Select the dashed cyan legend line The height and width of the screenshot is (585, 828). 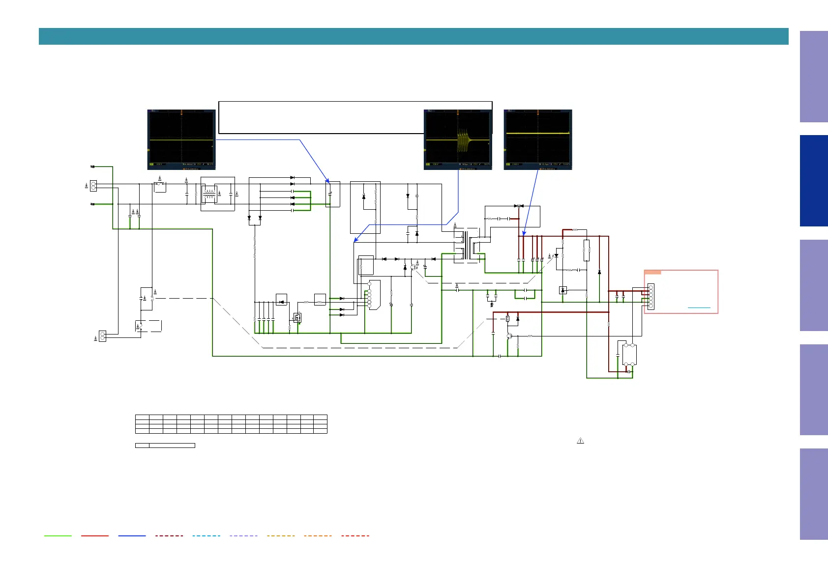coord(207,535)
